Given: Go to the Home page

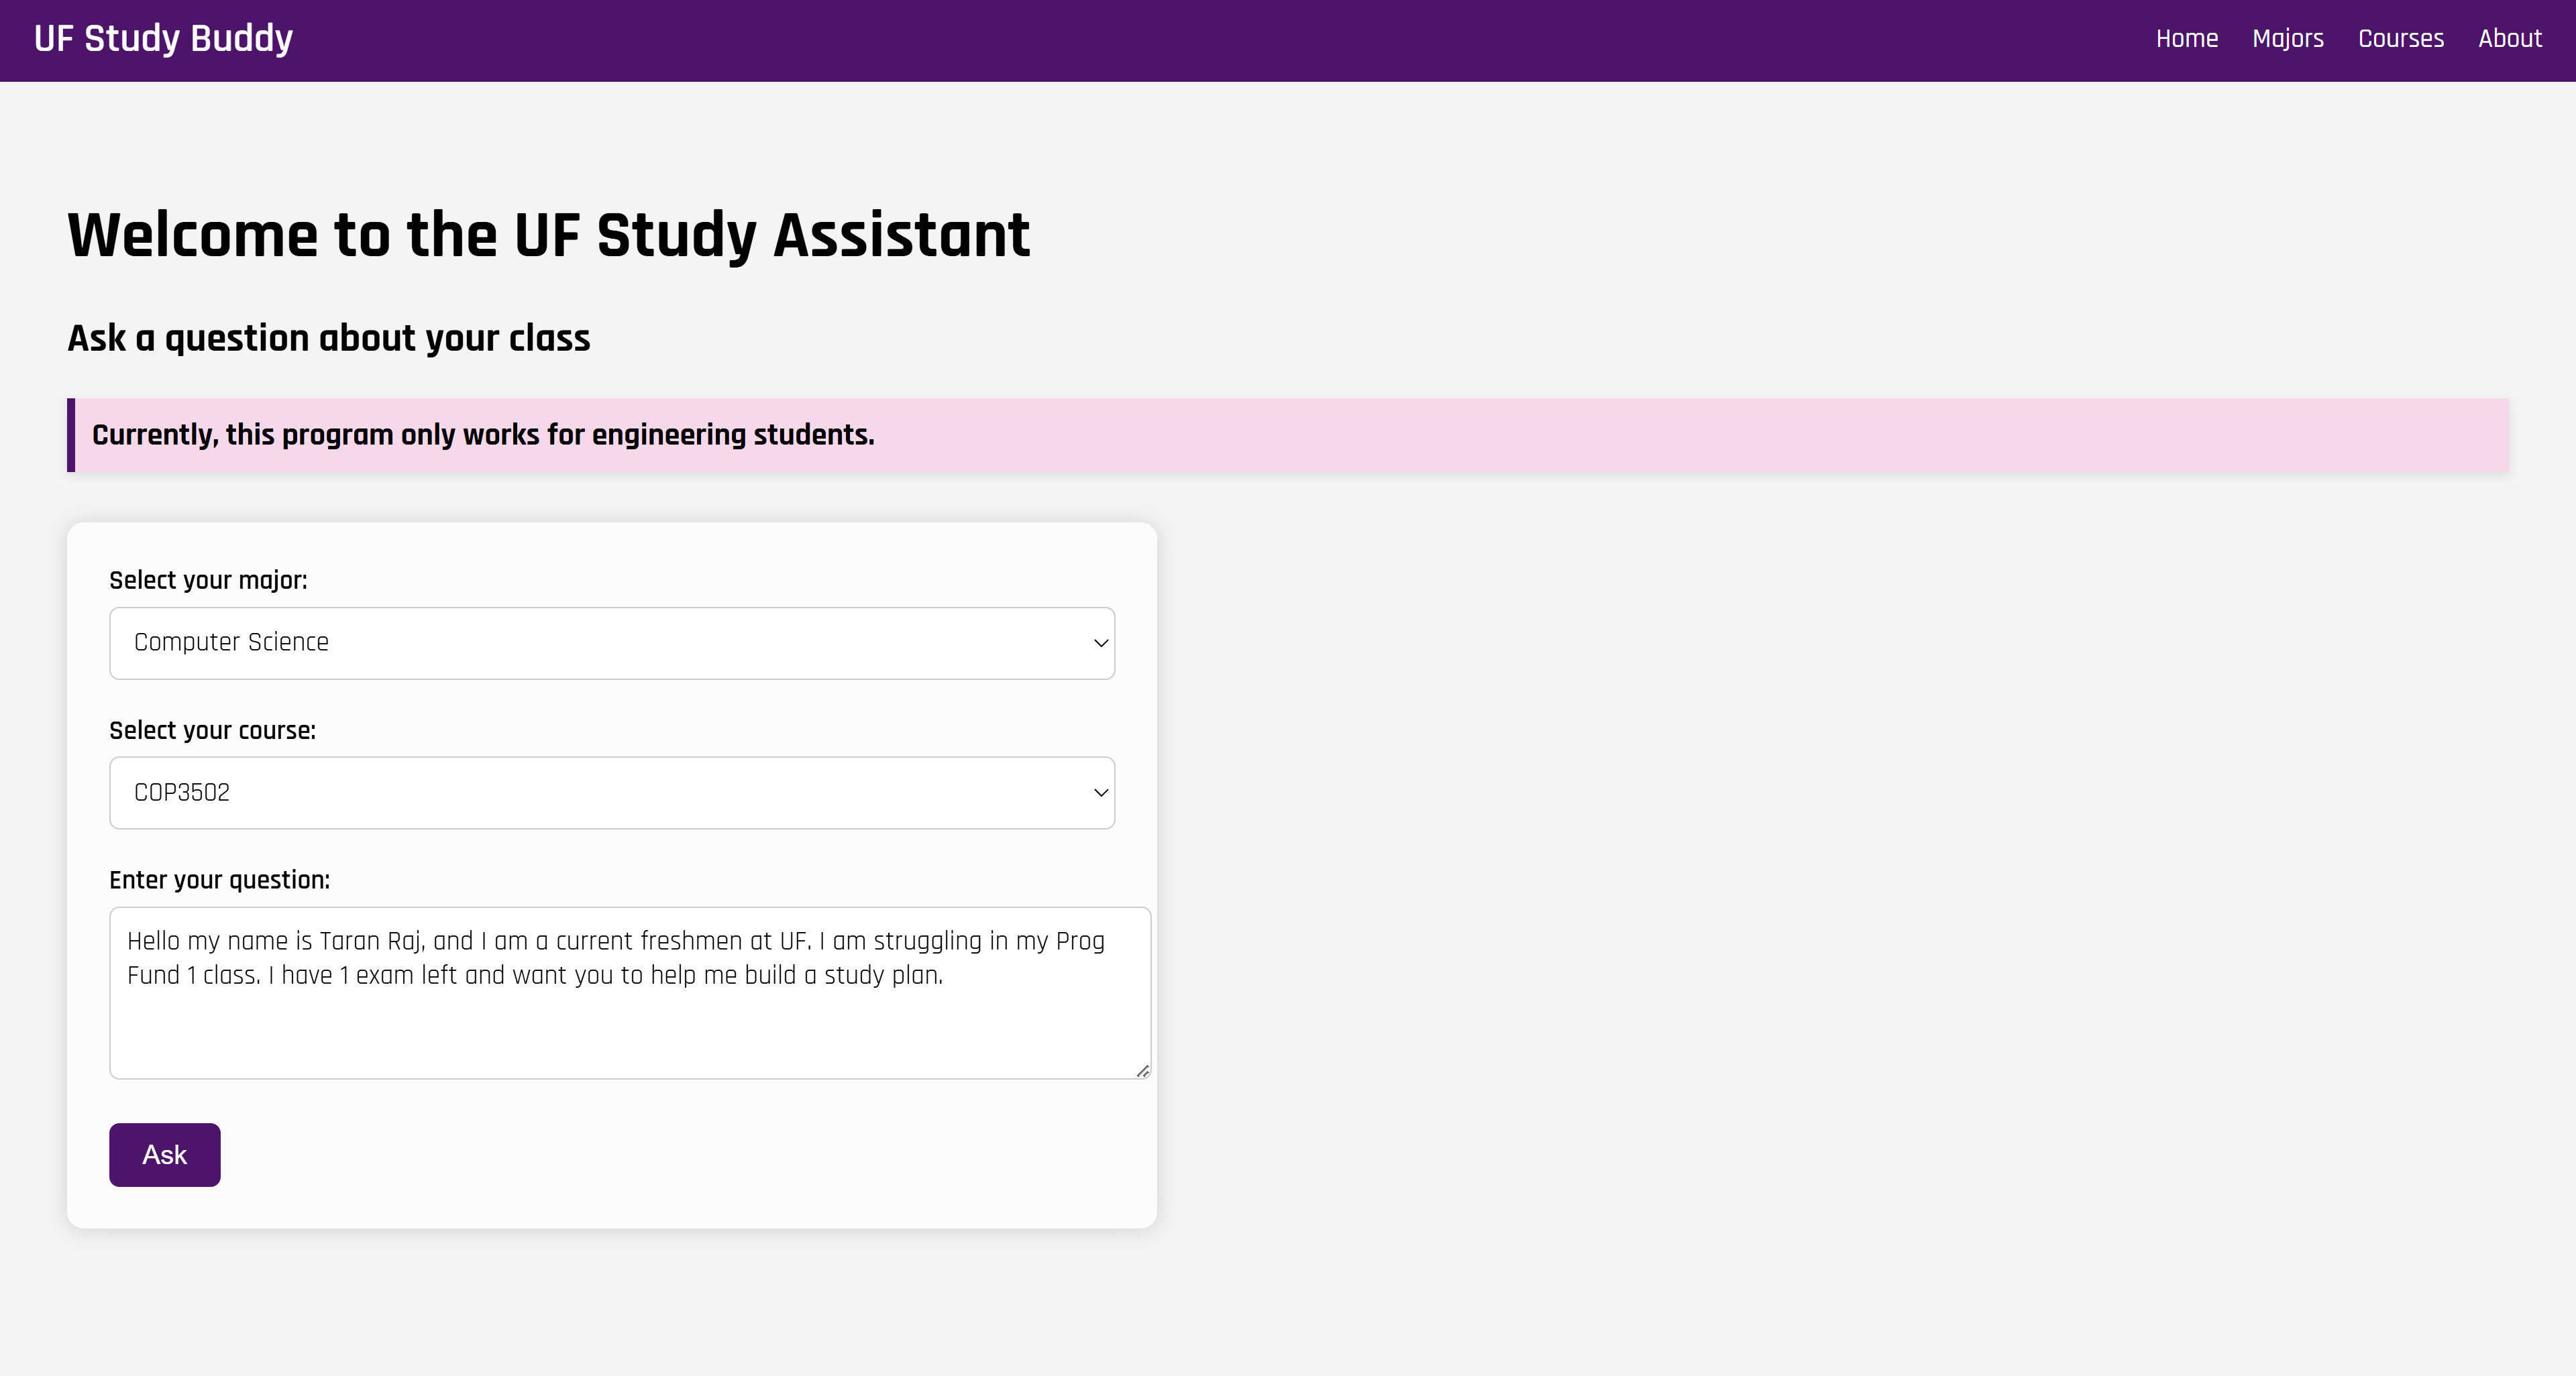Looking at the screenshot, I should coord(2186,39).
